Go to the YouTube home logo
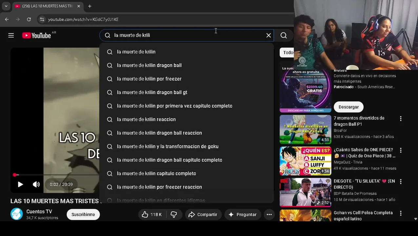Screen dimensions: 418x236 36,35
